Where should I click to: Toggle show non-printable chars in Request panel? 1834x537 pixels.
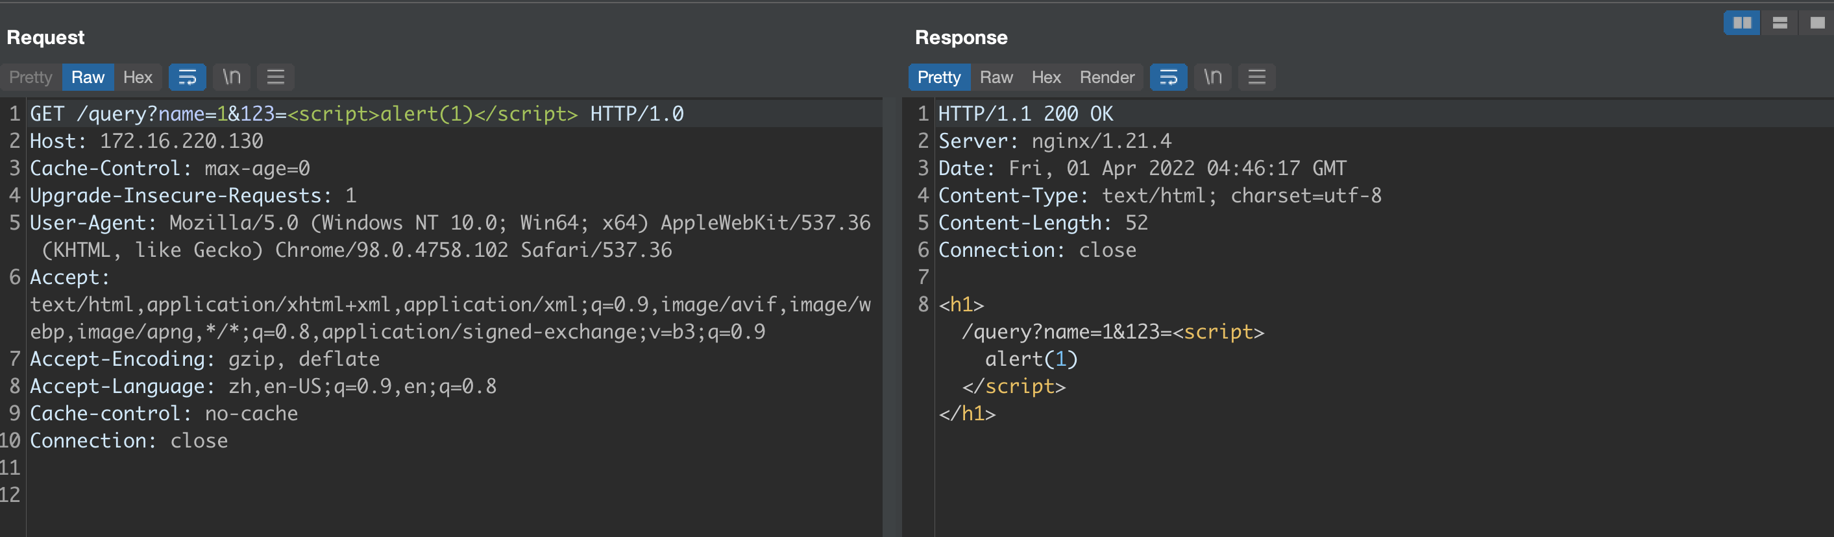(232, 77)
